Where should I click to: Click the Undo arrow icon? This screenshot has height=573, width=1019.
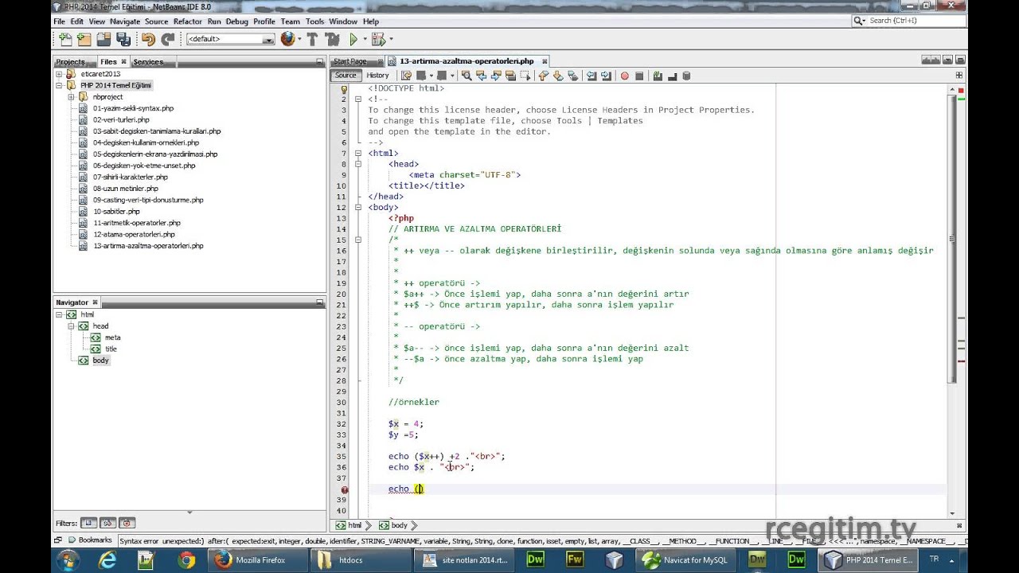point(148,39)
